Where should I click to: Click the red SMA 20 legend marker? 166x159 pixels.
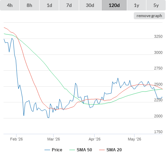coord(102,150)
